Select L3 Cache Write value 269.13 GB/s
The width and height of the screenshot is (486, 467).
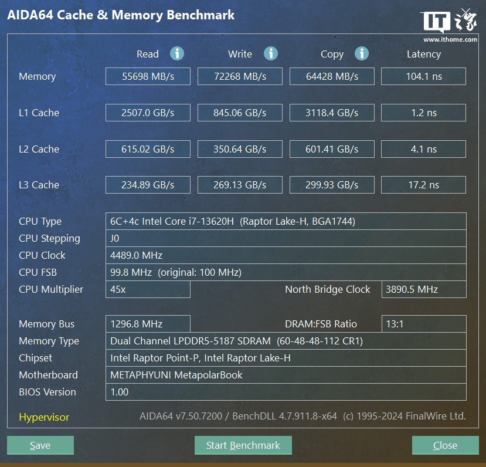pos(240,185)
